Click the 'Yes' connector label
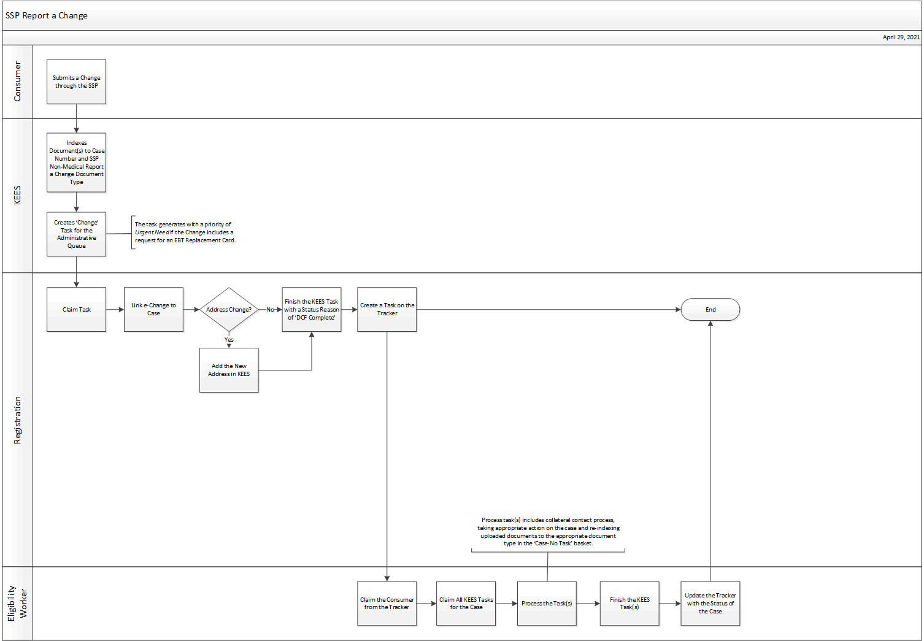Screen dimensions: 924x641 click(x=229, y=340)
